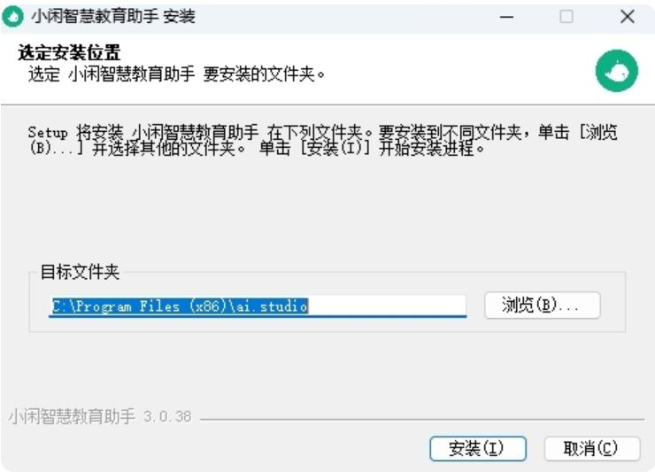Minimize the installer window
Image resolution: width=655 pixels, height=472 pixels.
(506, 17)
